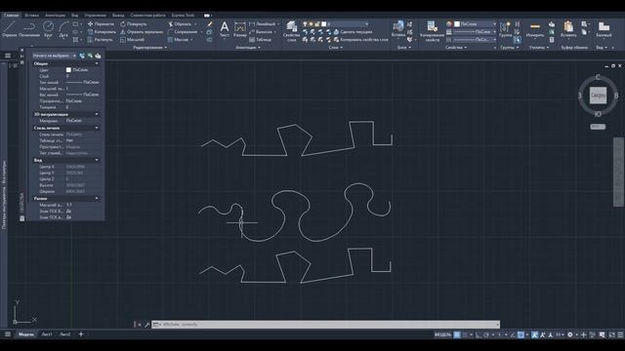625x351 pixels.
Task: Click the Сопряжение fillet tool
Action: tap(183, 32)
